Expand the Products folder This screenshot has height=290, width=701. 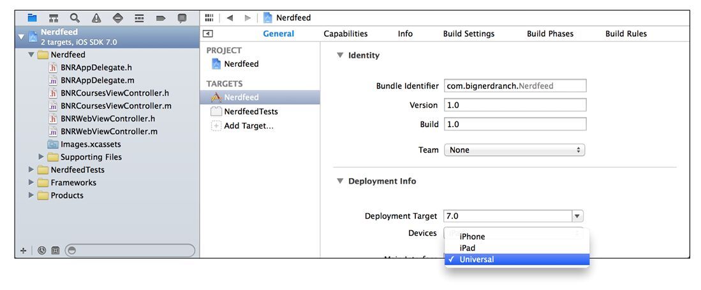(31, 195)
